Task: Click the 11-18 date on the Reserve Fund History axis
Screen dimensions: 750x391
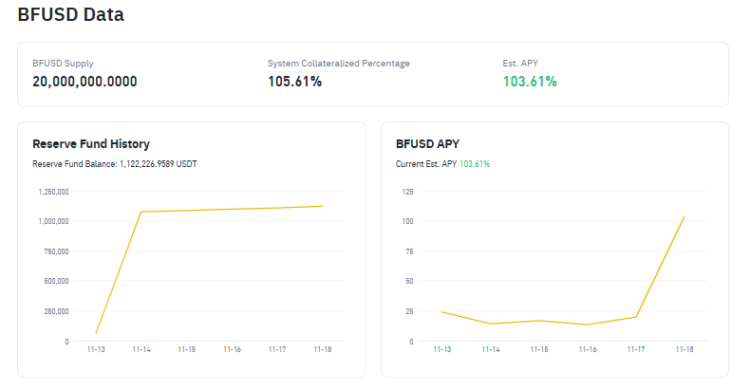Action: click(x=323, y=349)
